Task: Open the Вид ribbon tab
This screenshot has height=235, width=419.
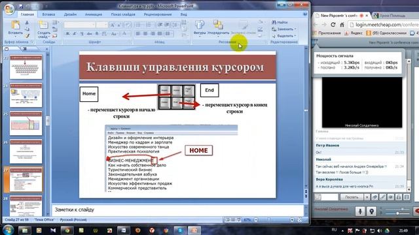Action: click(x=183, y=14)
